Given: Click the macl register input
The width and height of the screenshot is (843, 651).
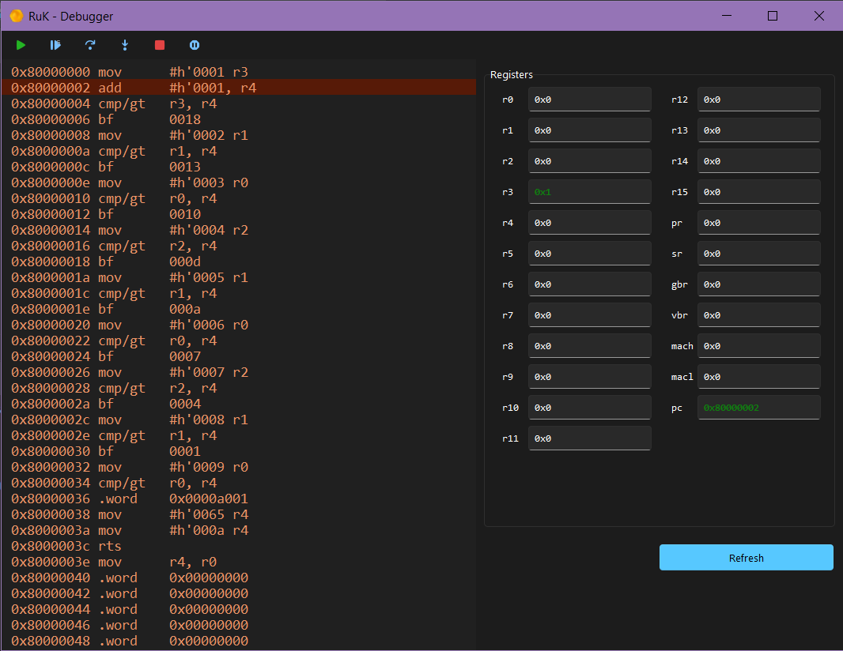Looking at the screenshot, I should [x=758, y=377].
